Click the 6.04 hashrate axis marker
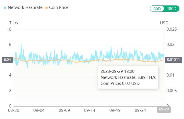Screen dimensions: 184x119 pos(7,60)
